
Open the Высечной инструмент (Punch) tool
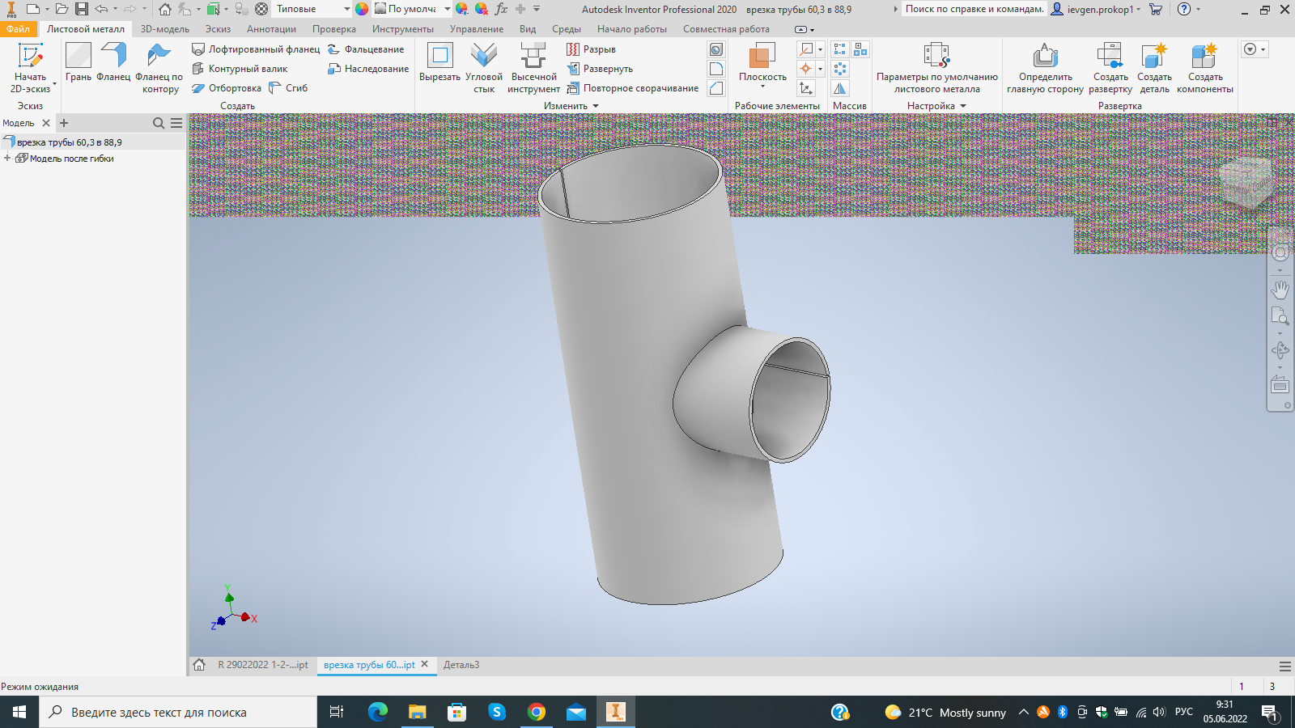[x=533, y=69]
